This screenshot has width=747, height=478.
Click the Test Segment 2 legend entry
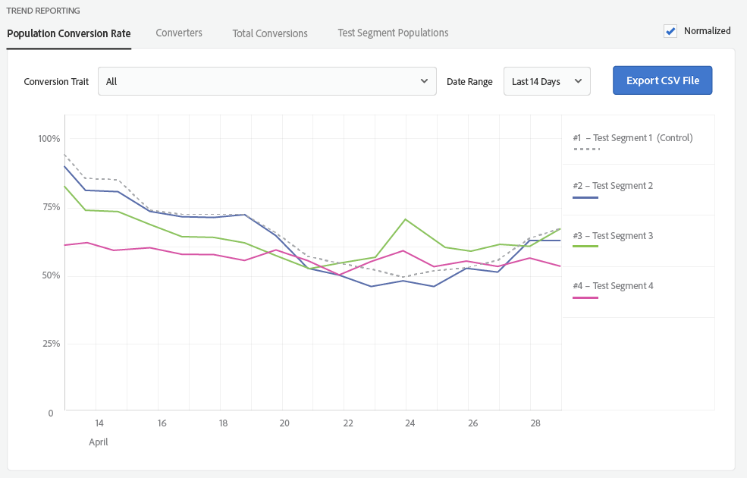613,186
